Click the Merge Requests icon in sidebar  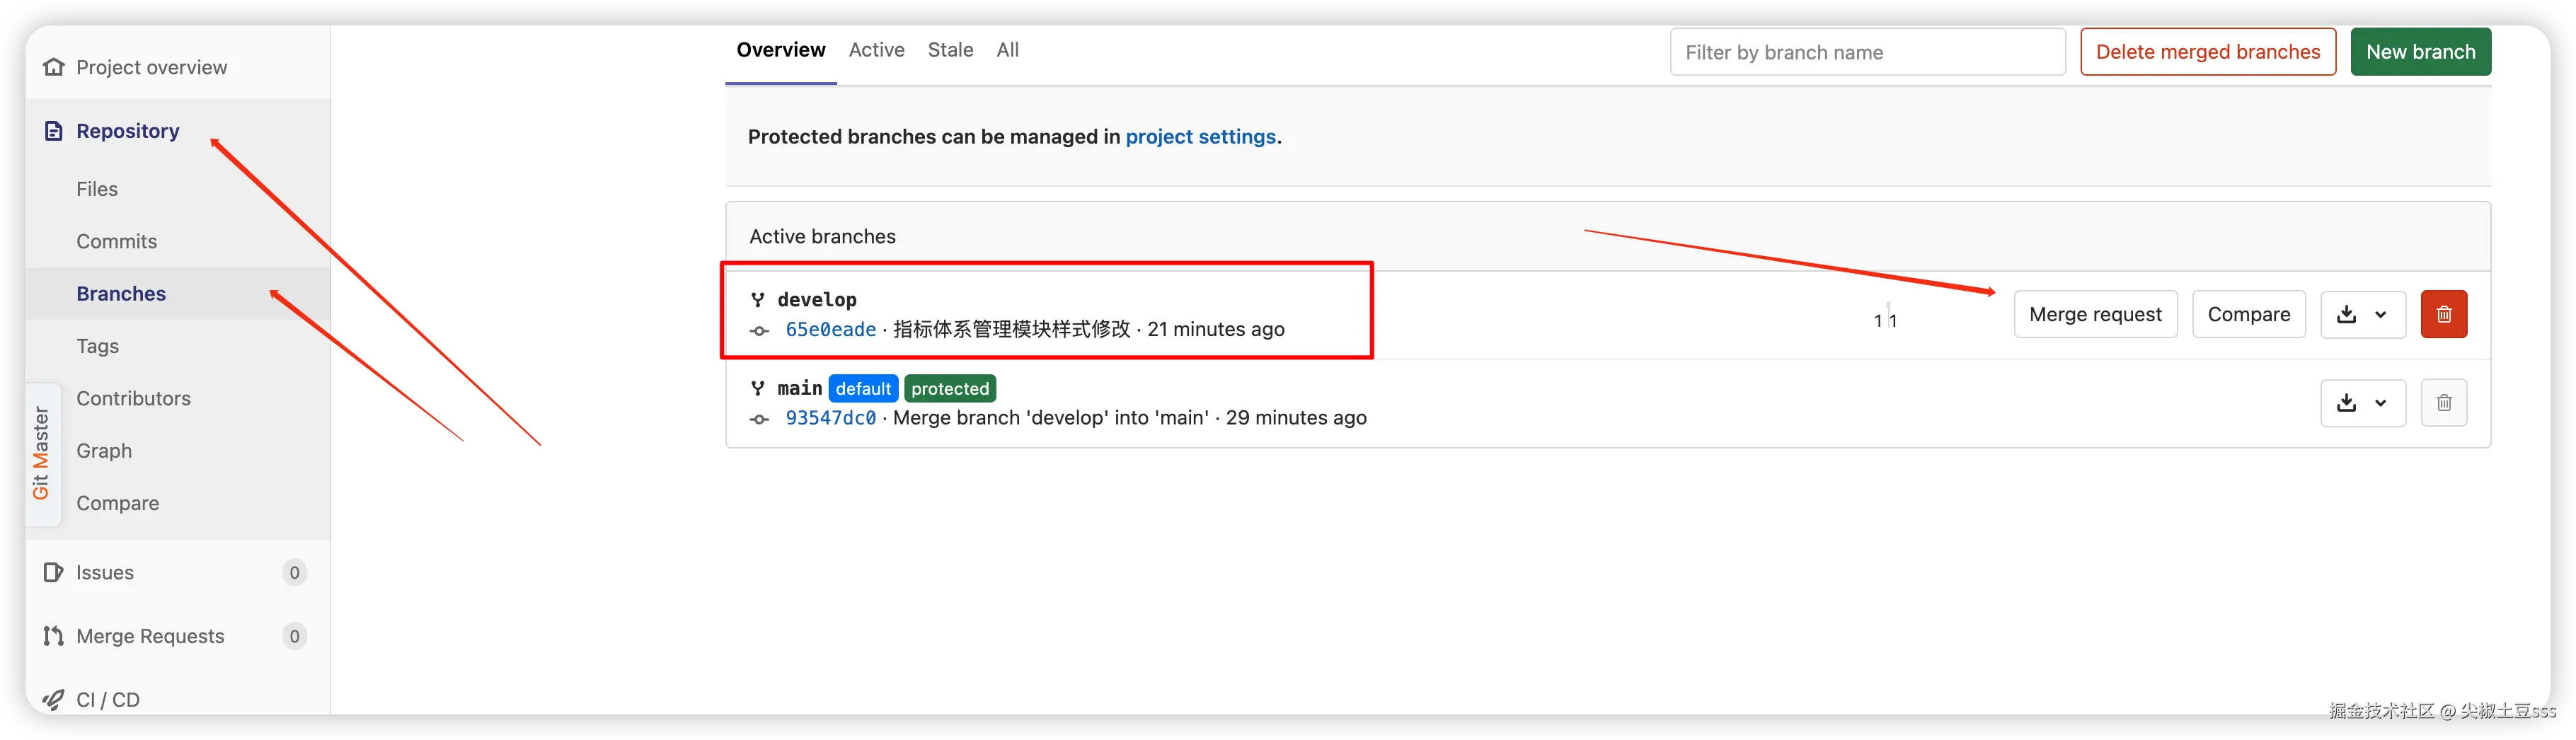(54, 636)
